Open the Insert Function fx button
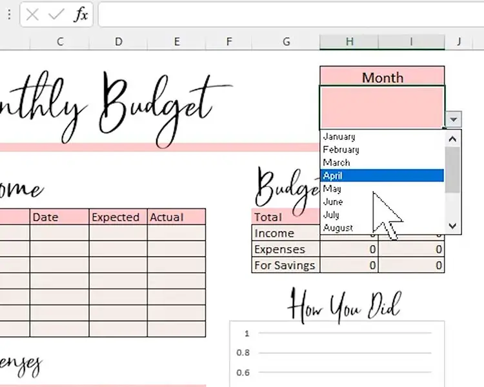This screenshot has width=484, height=387. (81, 14)
